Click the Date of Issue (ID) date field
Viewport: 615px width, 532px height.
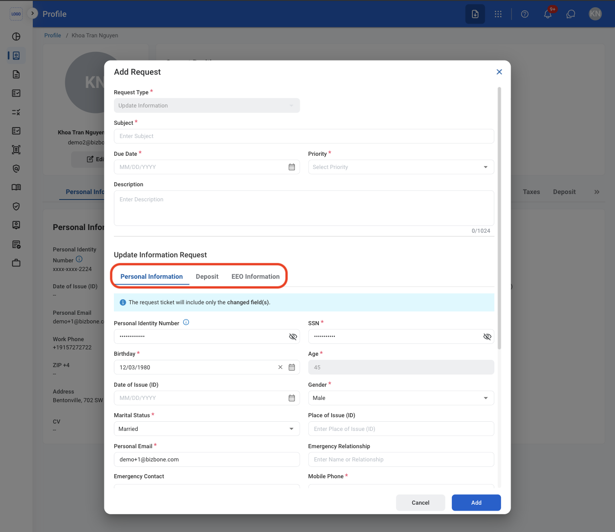(x=207, y=398)
